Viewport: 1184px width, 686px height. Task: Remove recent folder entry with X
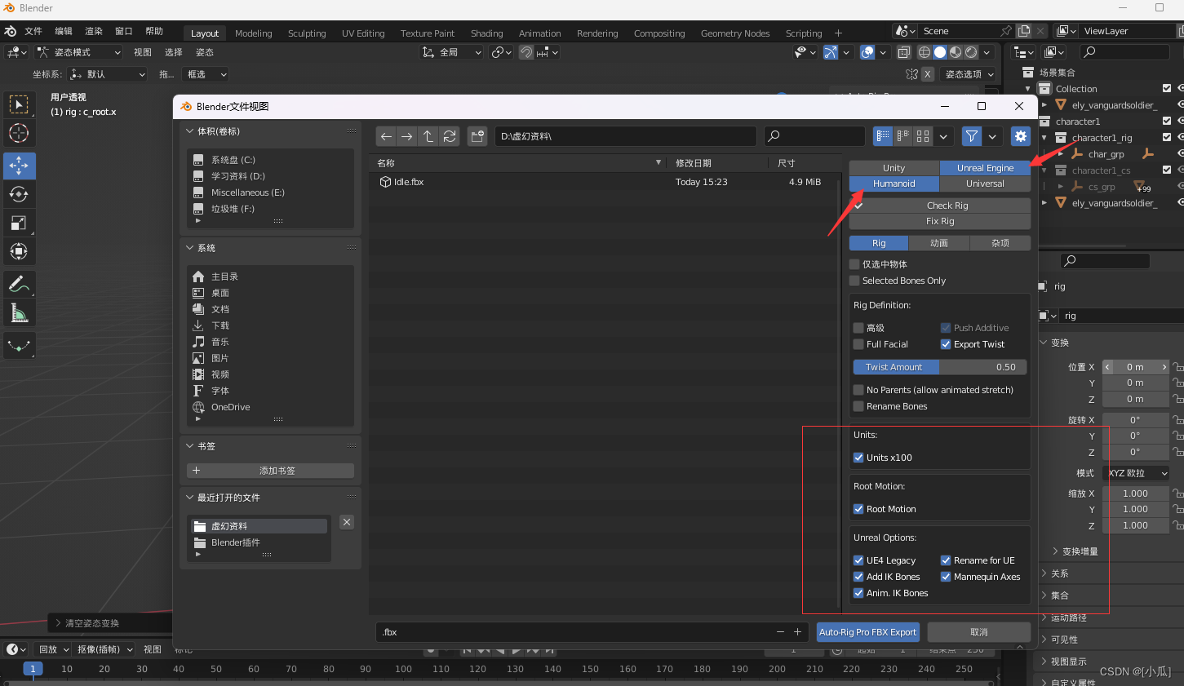(347, 522)
